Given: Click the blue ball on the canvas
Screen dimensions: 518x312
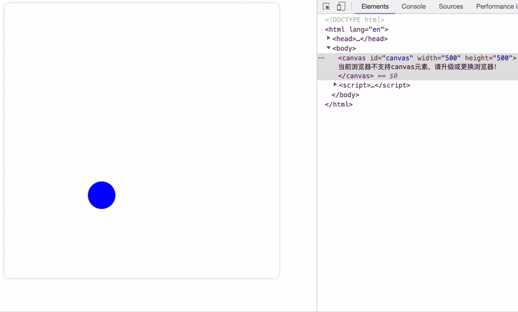Looking at the screenshot, I should point(101,195).
